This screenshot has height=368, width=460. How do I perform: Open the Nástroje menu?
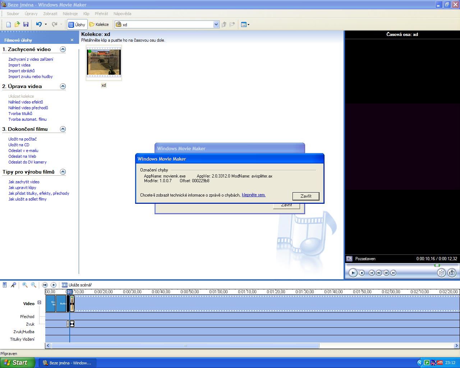[x=70, y=14]
